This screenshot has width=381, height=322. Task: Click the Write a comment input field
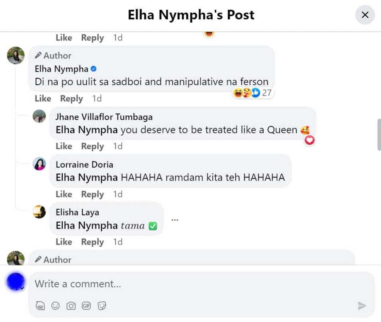[x=136, y=284]
